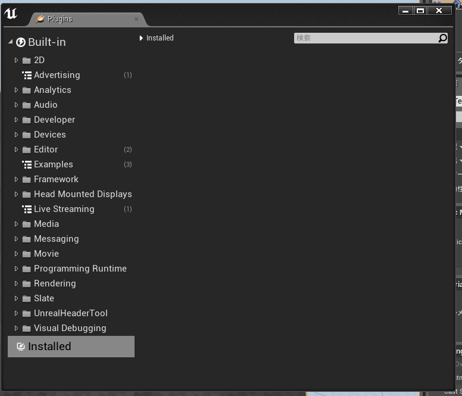Image resolution: width=462 pixels, height=396 pixels.
Task: Click the Unreal Engine logo icon
Action: pos(11,13)
